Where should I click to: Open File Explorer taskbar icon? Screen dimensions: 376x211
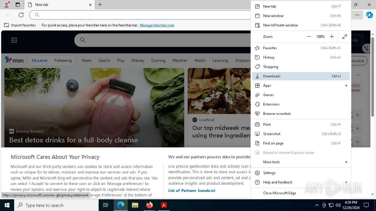(135, 205)
